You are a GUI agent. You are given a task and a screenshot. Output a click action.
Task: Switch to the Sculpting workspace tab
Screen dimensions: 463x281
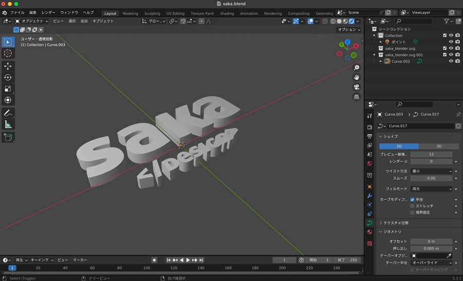pyautogui.click(x=152, y=13)
